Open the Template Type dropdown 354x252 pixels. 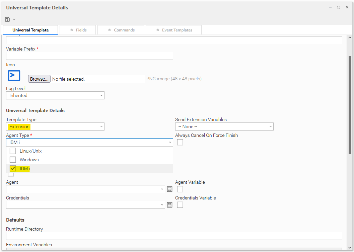[x=55, y=127]
